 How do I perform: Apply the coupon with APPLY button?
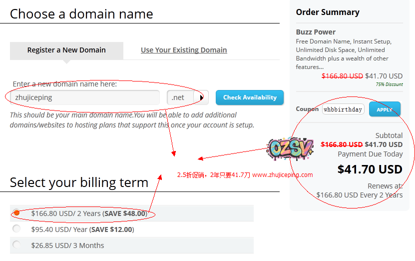point(385,109)
